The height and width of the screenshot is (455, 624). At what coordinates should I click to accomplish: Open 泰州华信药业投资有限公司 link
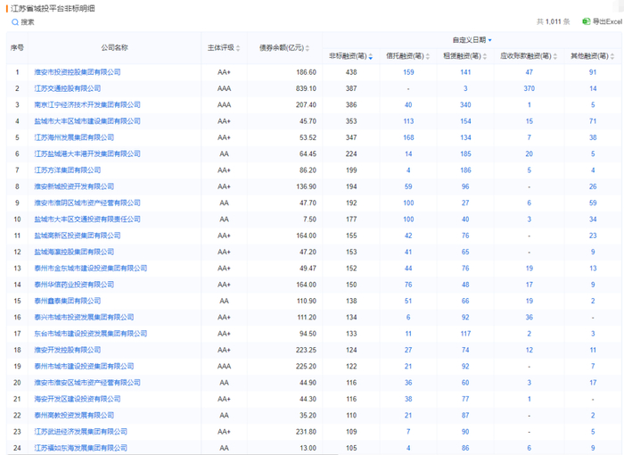[x=74, y=285]
